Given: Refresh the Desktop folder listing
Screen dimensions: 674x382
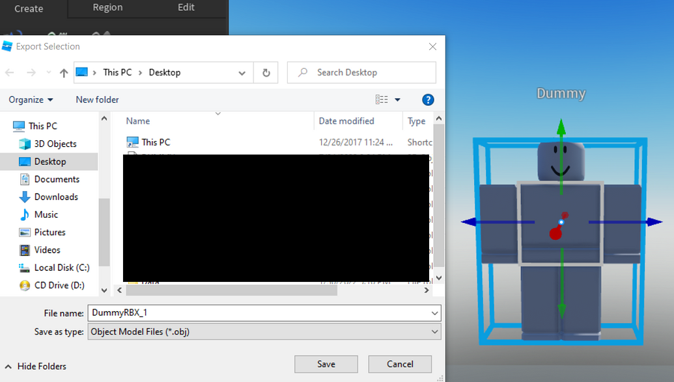Looking at the screenshot, I should [266, 73].
